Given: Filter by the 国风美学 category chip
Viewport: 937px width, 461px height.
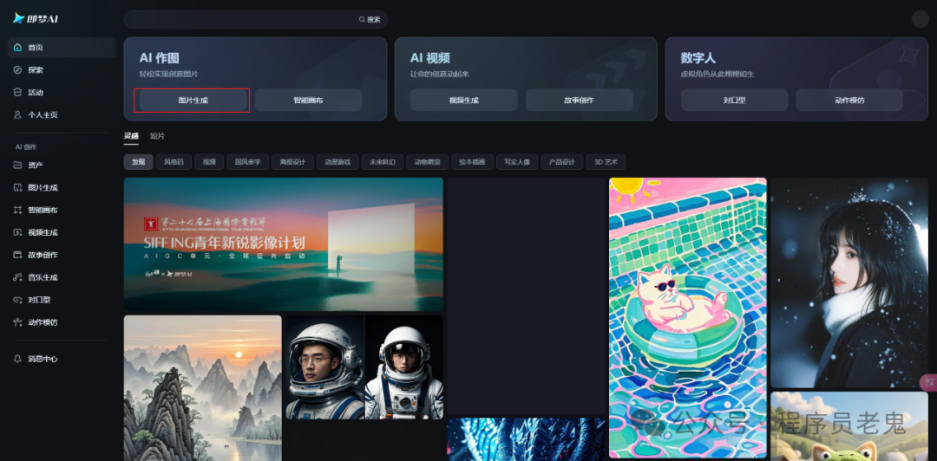Looking at the screenshot, I should (x=247, y=162).
